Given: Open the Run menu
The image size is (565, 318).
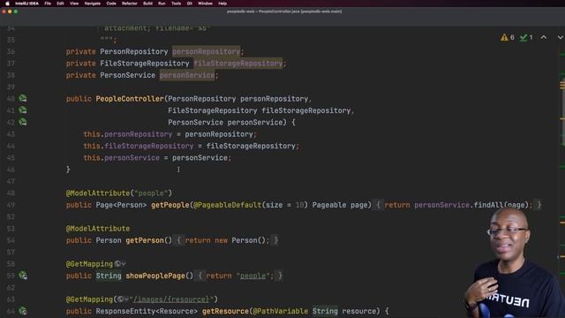Looking at the screenshot, I should [x=162, y=4].
